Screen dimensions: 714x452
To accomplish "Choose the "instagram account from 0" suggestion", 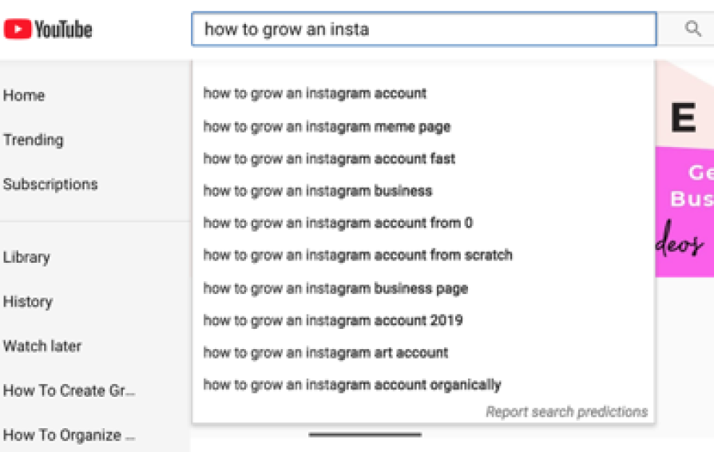I will pyautogui.click(x=338, y=223).
